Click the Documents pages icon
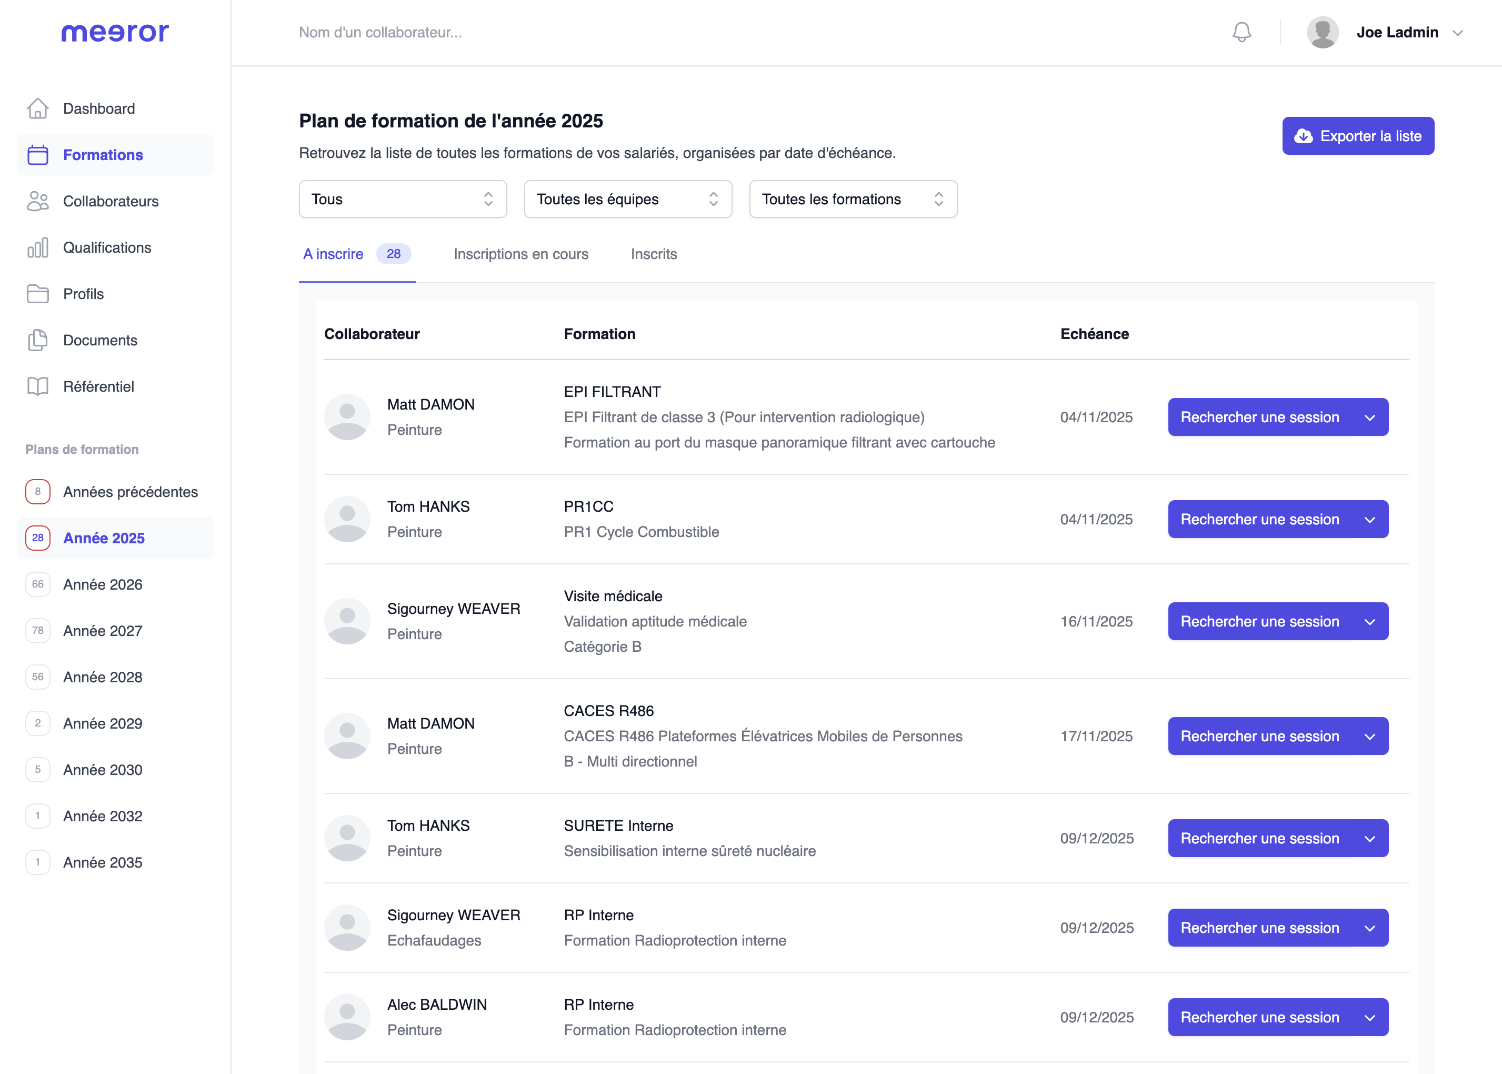 38,340
